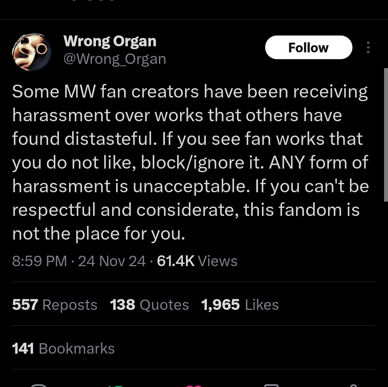
Task: Tap the share icon in action bar
Action: 354,385
